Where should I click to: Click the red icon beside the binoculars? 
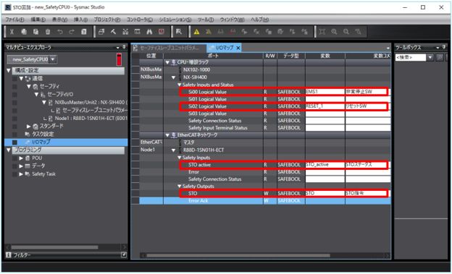point(162,32)
